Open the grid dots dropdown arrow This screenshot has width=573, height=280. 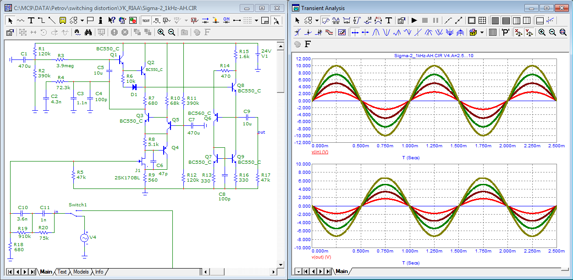[257, 20]
